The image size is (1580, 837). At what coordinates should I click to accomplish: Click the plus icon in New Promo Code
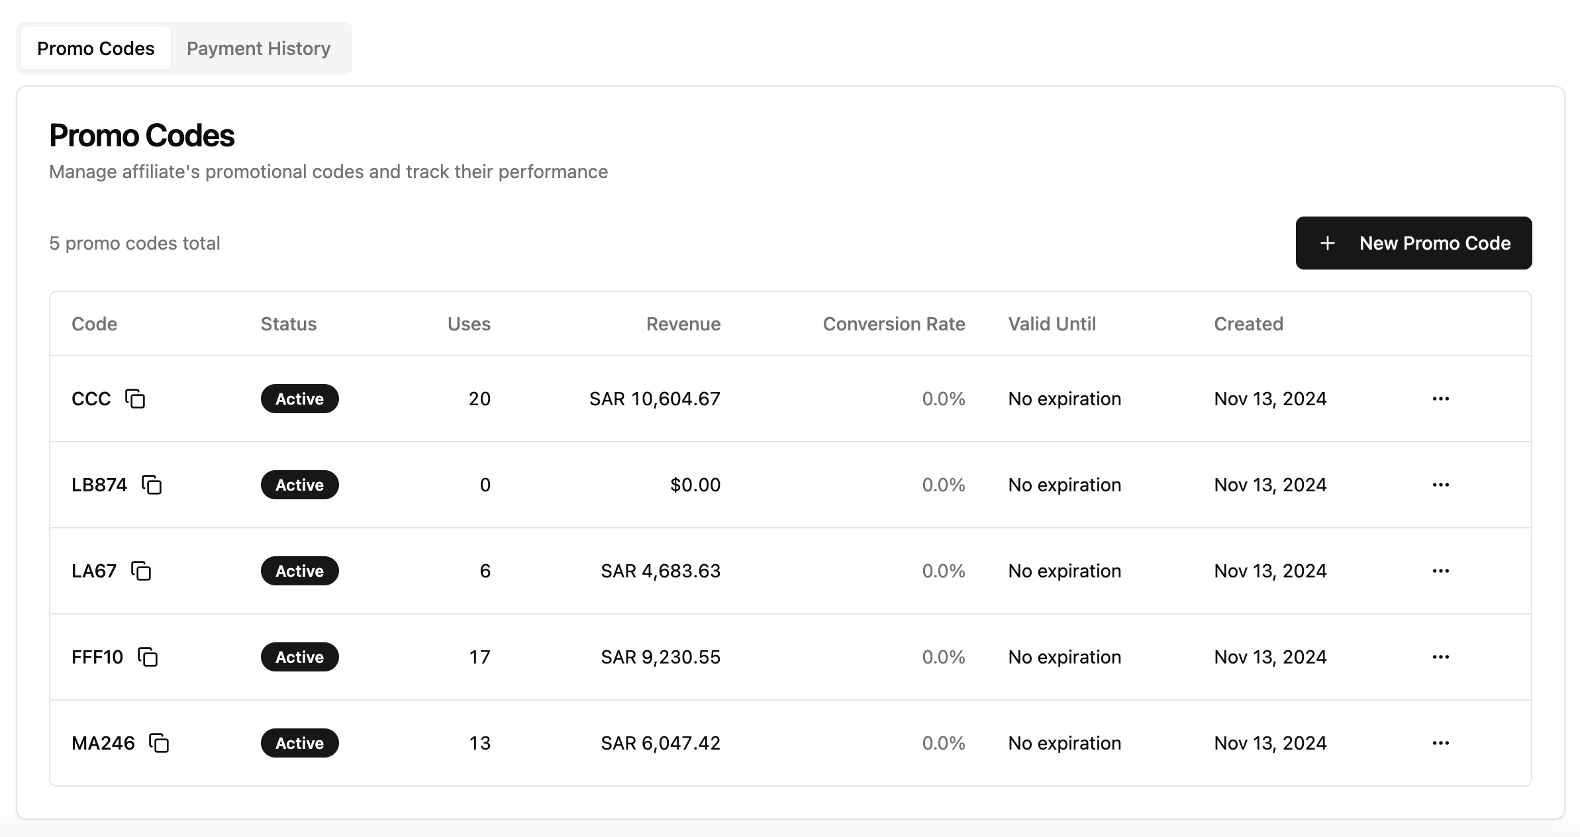click(1327, 243)
